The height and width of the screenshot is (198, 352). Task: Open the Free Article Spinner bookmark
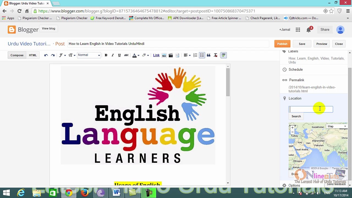pos(224,18)
